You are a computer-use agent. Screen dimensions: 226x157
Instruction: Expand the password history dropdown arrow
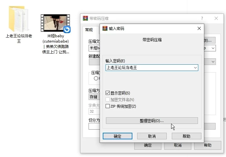[x=195, y=67]
